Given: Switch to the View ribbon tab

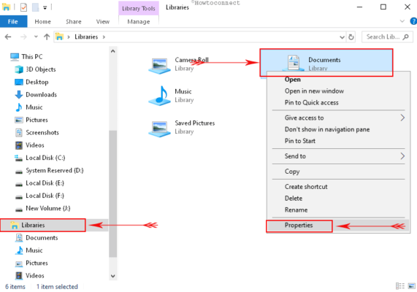Looking at the screenshot, I should click(x=103, y=22).
